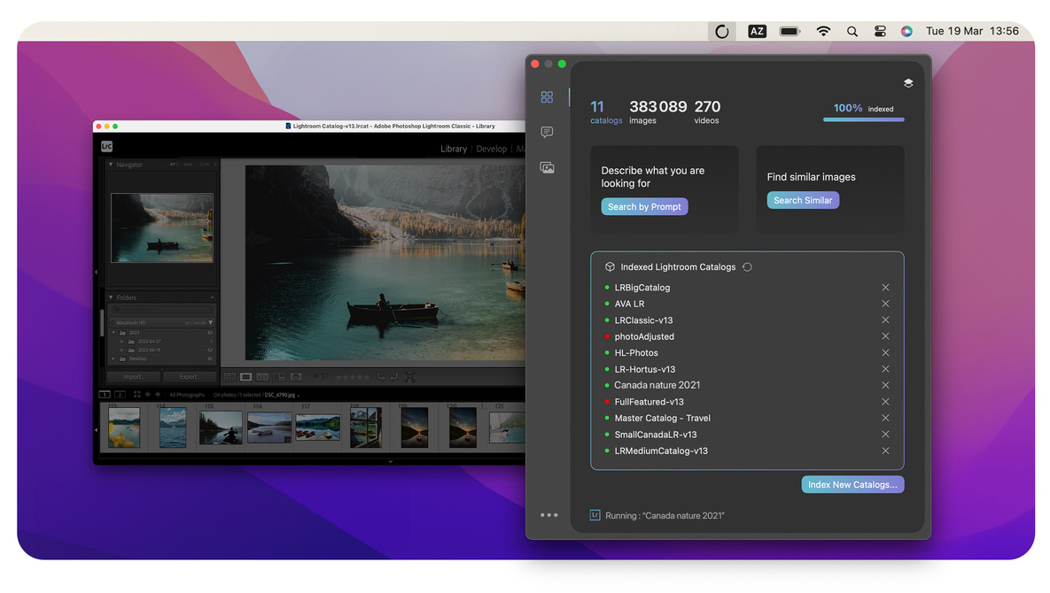
Task: Open Control Center in menu bar
Action: click(x=880, y=32)
